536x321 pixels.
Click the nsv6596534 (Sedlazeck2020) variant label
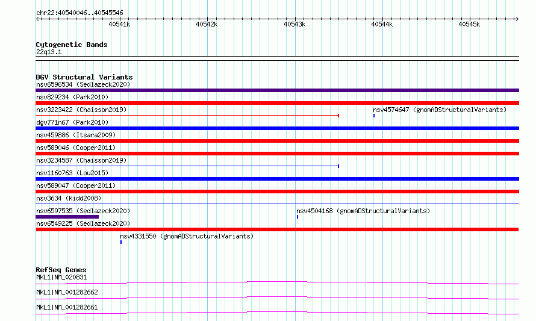point(83,84)
